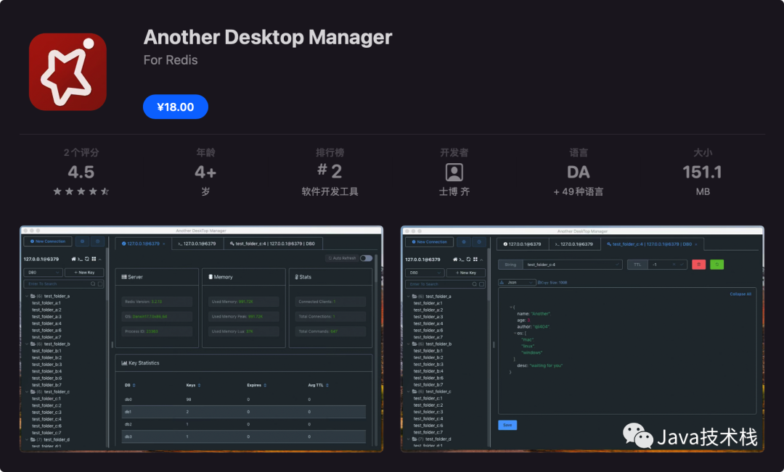Image resolution: width=784 pixels, height=472 pixels.
Task: Click New Connection in the right screenshot
Action: click(x=430, y=241)
